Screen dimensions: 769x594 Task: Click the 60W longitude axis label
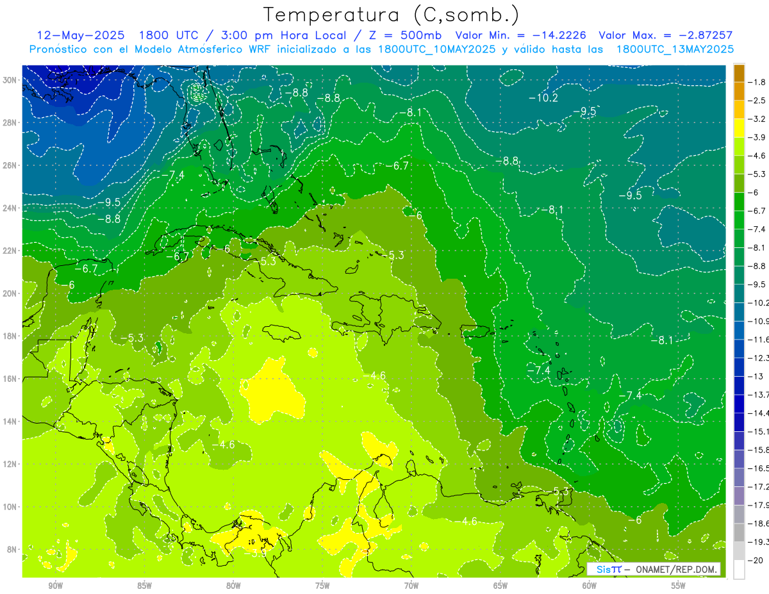coord(590,586)
